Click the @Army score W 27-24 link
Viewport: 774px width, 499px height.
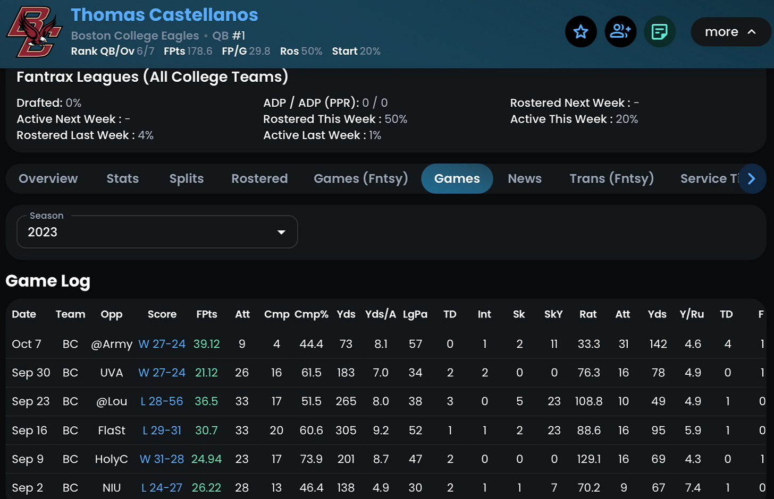pos(162,344)
